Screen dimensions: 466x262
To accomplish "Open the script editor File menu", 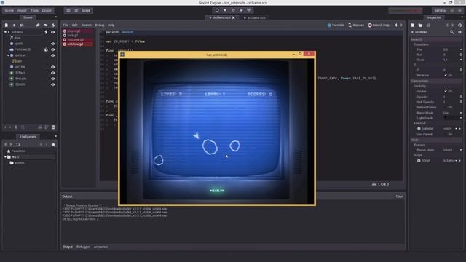I will [x=66, y=25].
